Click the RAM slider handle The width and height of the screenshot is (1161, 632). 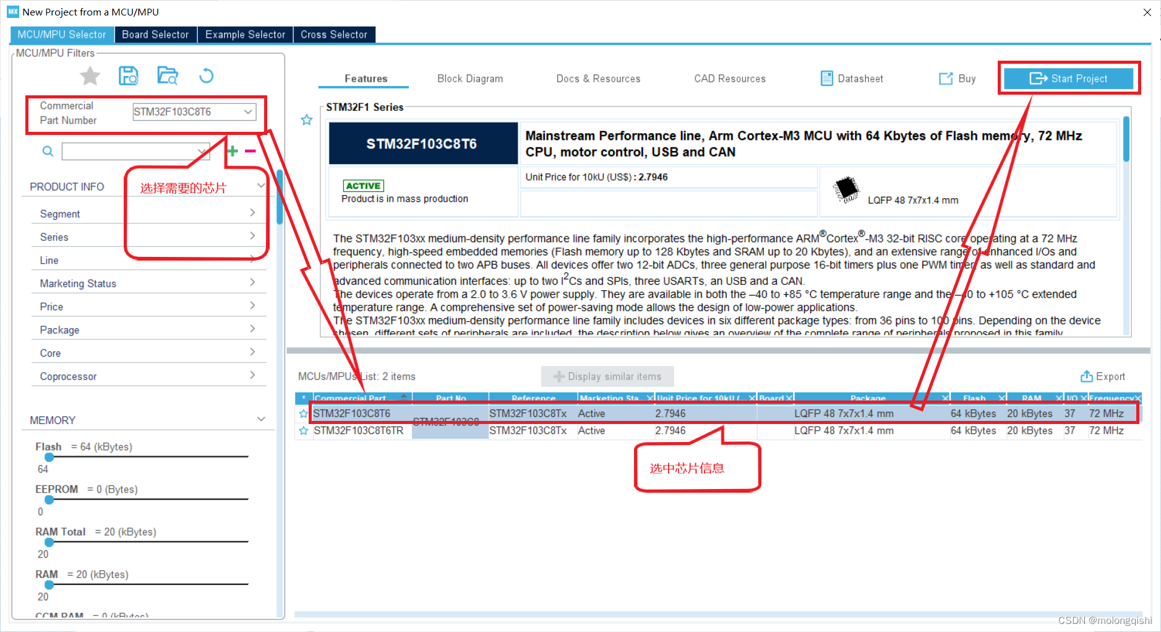tap(49, 584)
